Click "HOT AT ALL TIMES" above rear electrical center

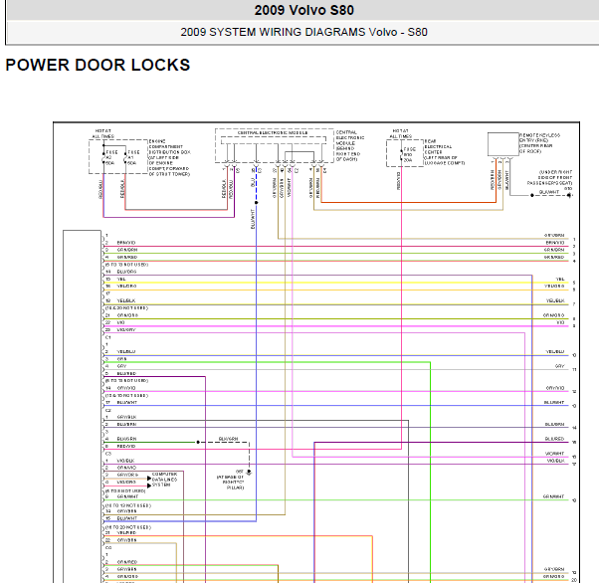click(401, 133)
